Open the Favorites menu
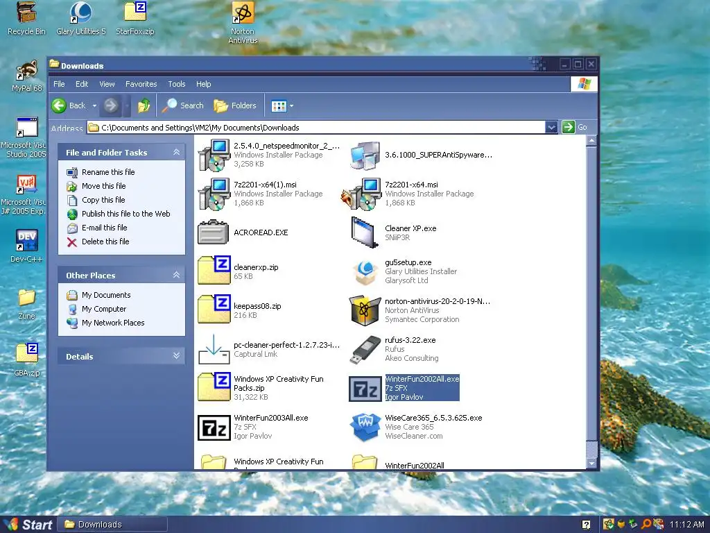This screenshot has width=710, height=533. (x=141, y=84)
